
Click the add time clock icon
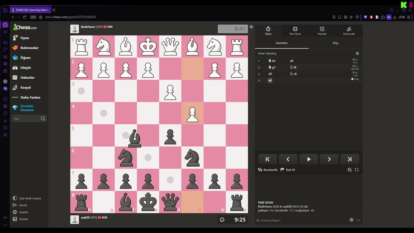pyautogui.click(x=350, y=170)
